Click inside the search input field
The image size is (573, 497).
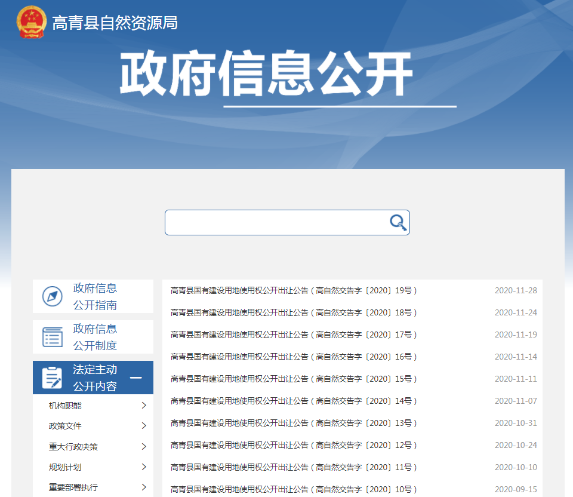coord(275,222)
